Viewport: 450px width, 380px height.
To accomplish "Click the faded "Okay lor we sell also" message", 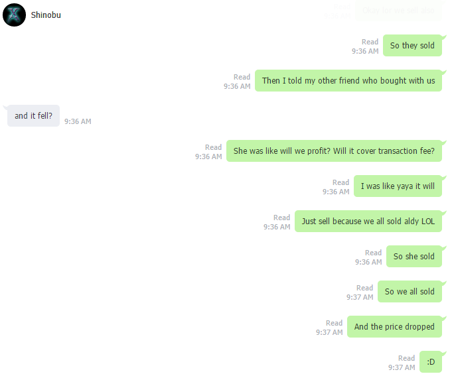I will click(x=399, y=11).
